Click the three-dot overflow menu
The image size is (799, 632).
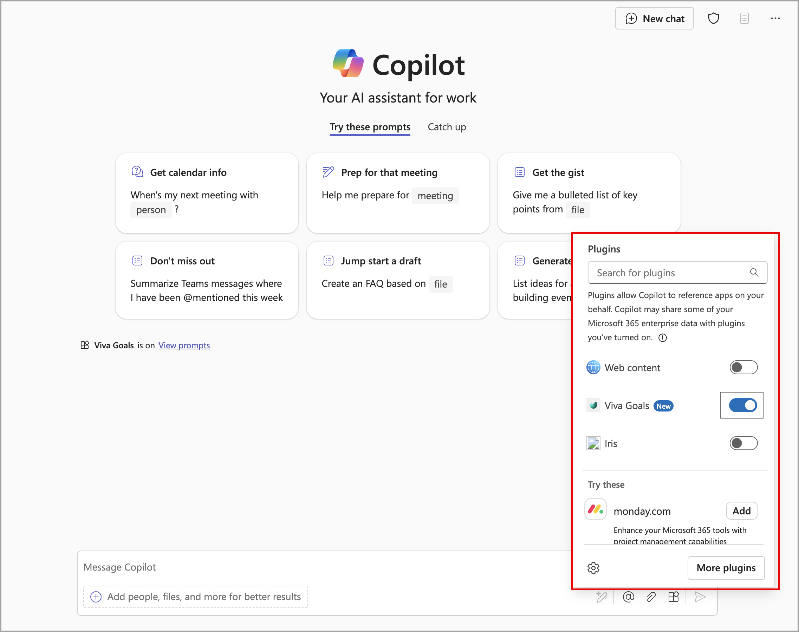[x=776, y=18]
